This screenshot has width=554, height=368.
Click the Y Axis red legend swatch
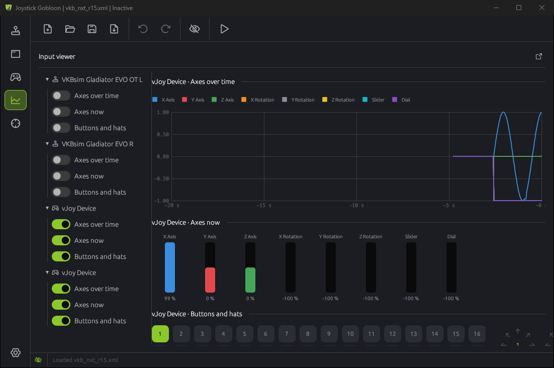184,100
